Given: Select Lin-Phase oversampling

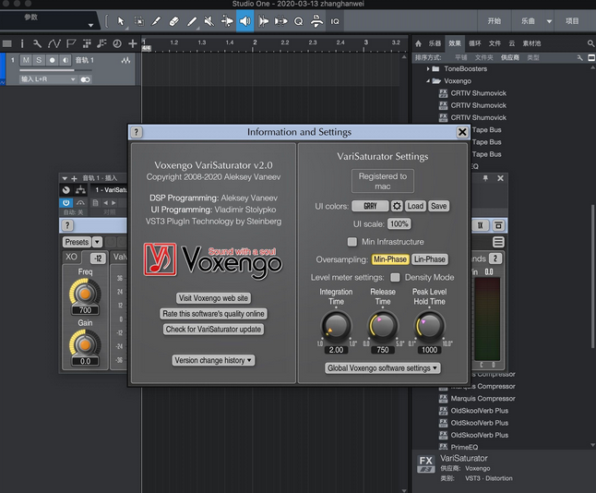Looking at the screenshot, I should tap(430, 259).
